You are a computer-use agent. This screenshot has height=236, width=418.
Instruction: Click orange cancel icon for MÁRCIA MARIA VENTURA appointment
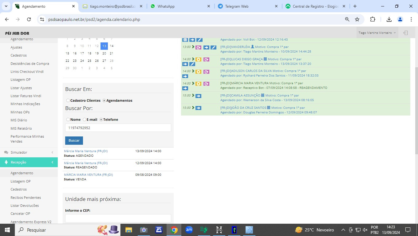[198, 84]
